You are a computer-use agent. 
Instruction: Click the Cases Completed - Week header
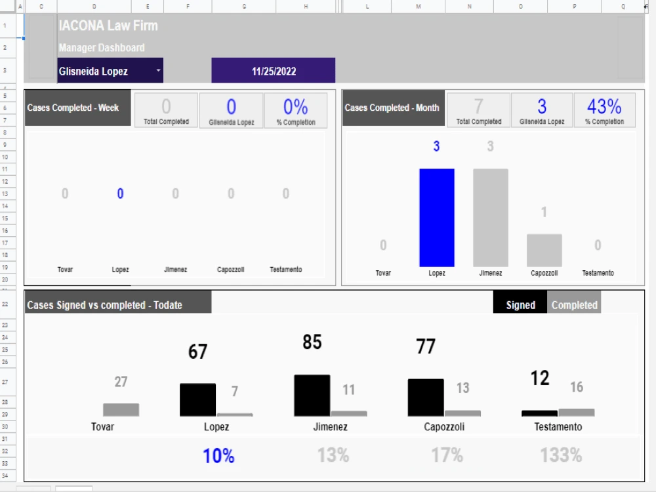[77, 108]
